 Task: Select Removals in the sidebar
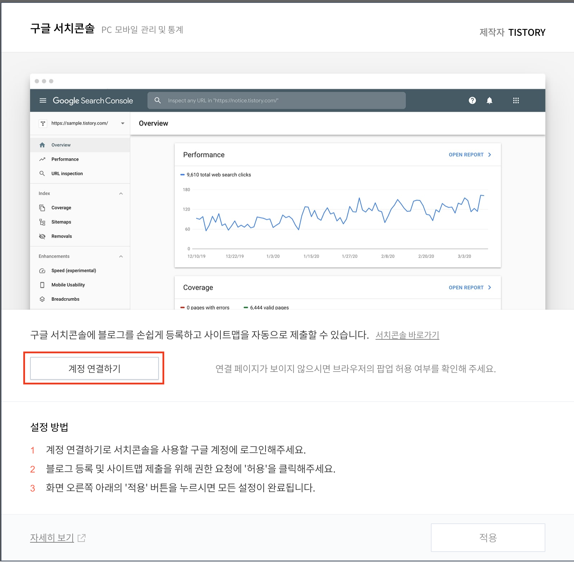pos(80,236)
